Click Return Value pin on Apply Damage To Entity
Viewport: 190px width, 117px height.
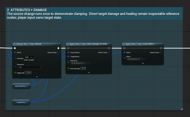109,53
